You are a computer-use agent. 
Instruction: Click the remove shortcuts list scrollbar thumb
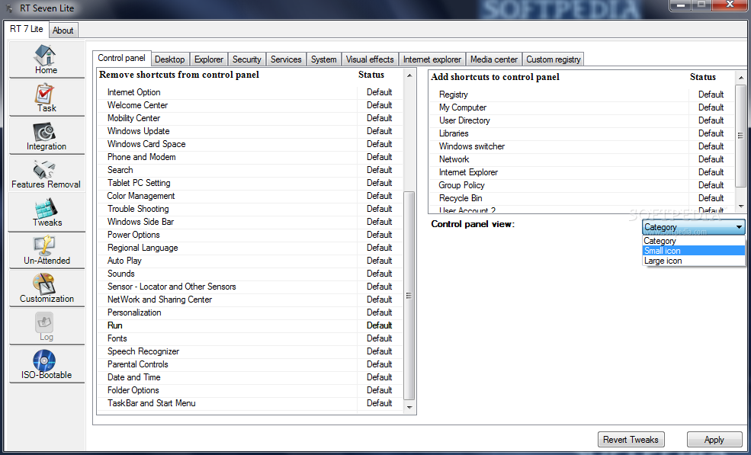pyautogui.click(x=409, y=296)
